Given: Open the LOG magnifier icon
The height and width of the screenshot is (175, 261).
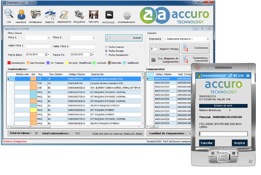Looking at the screenshot, I should coord(9,14).
